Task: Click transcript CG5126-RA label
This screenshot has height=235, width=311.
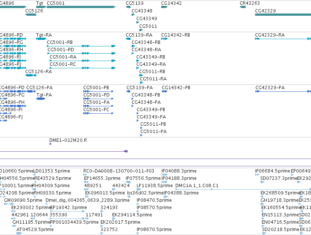Action: (39, 71)
